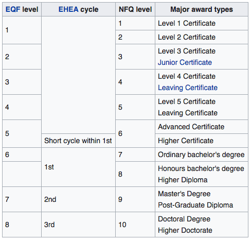The width and height of the screenshot is (251, 240).
Task: Select NFQ level '5' beside Level 5 Certificate
Action: (x=135, y=107)
